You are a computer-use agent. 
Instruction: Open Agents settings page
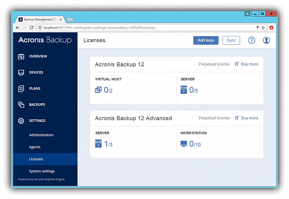(35, 147)
